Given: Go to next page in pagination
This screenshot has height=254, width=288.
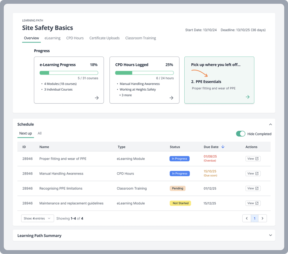Looking at the screenshot, I should pos(262,218).
